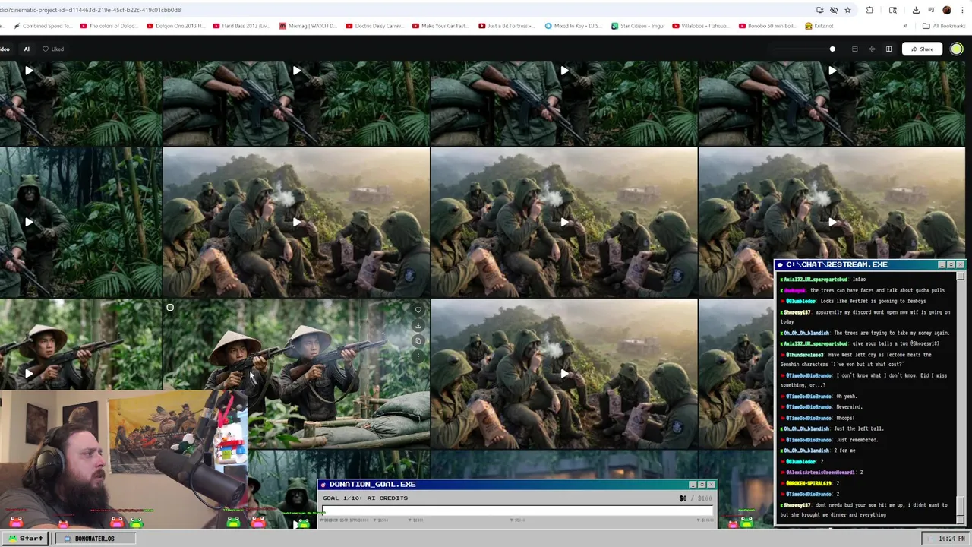The height and width of the screenshot is (547, 972).
Task: Play the lone hooded figure by bamboo video
Action: (29, 222)
